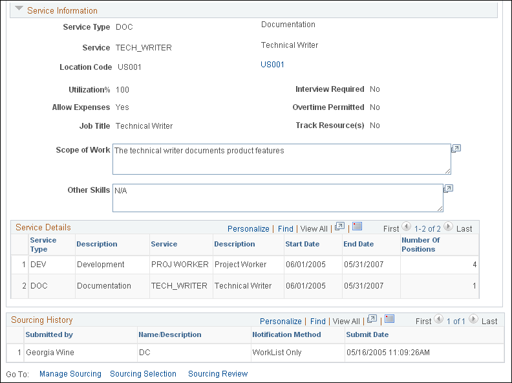Image resolution: width=512 pixels, height=383 pixels.
Task: Open Other Skills pop-out editor icon
Action: coord(448,188)
